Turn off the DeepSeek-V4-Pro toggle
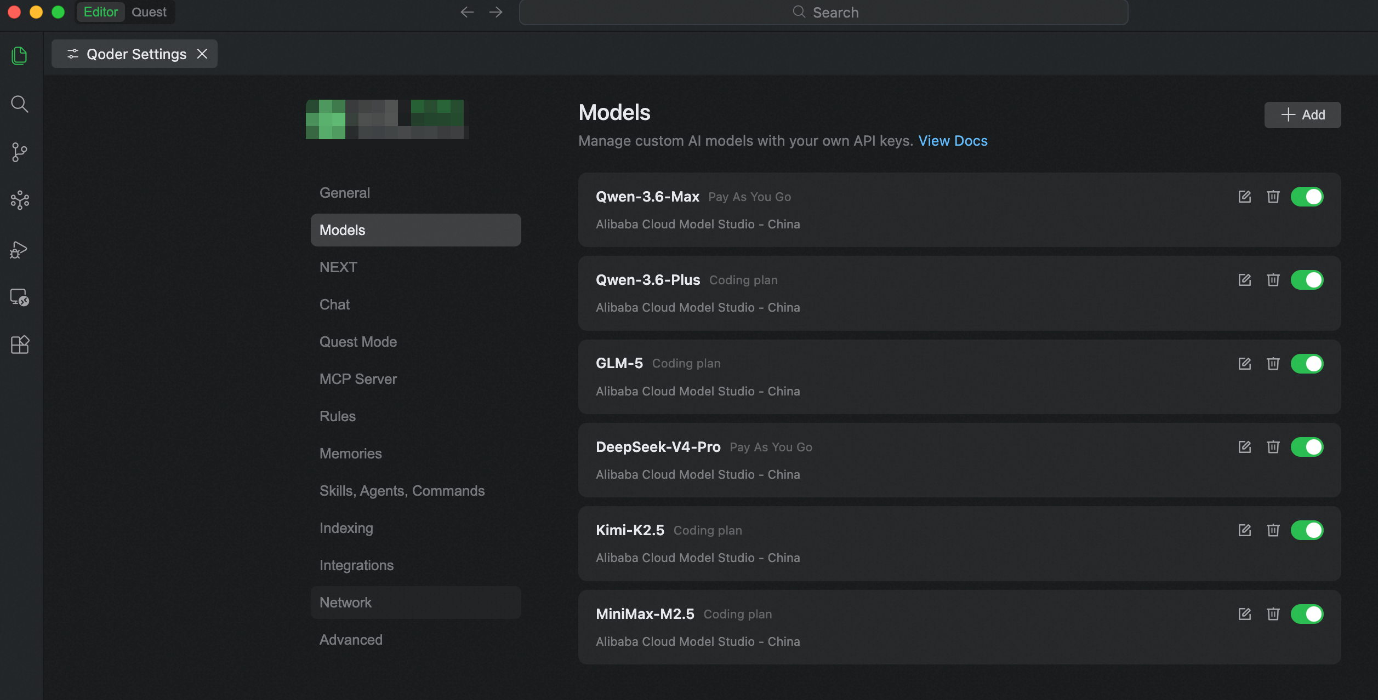Viewport: 1378px width, 700px height. (x=1307, y=447)
